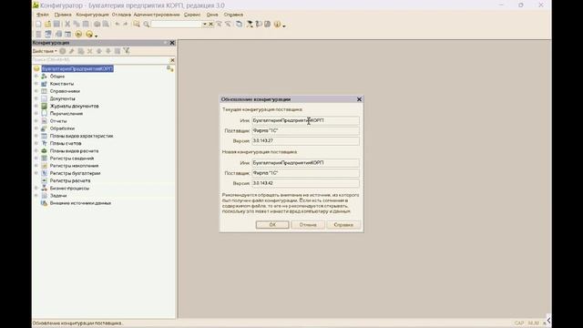Click the toolbar search text box

pos(176,25)
